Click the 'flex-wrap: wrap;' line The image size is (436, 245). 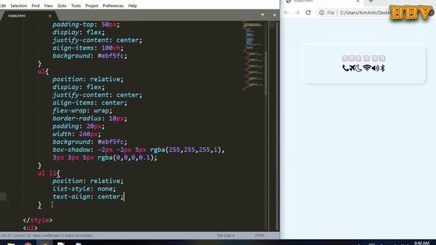coord(82,110)
